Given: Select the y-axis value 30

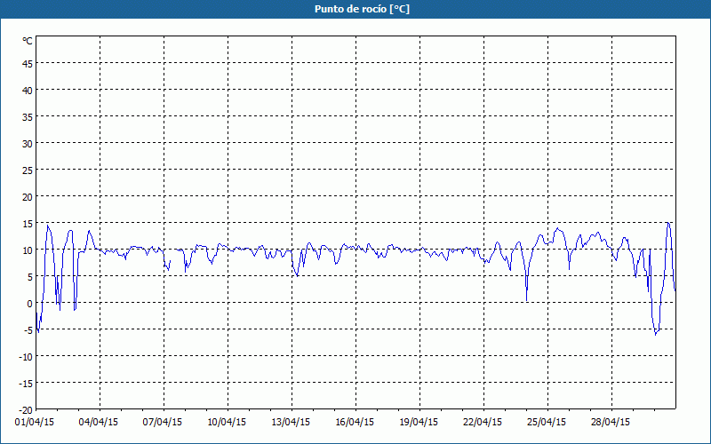Looking at the screenshot, I should [x=28, y=144].
